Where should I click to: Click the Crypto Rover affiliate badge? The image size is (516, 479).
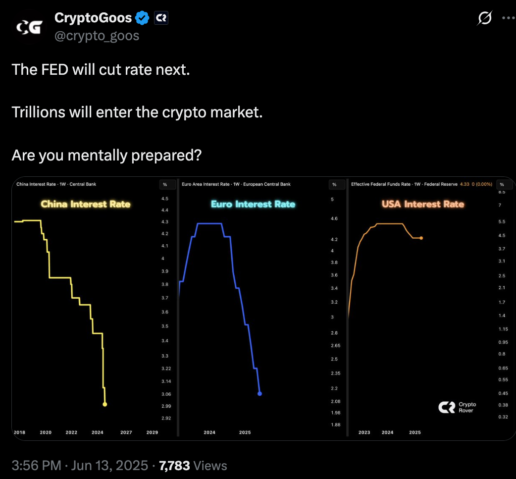(161, 18)
